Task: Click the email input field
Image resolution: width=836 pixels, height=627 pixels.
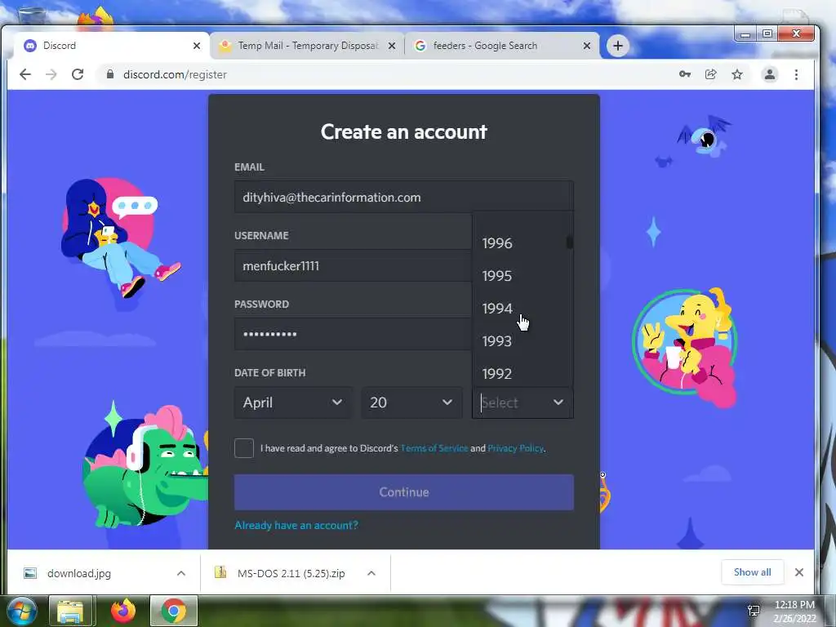Action: [404, 198]
